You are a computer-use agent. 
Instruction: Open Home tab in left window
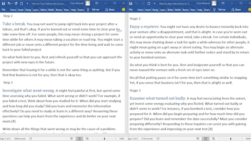click(x=13, y=10)
